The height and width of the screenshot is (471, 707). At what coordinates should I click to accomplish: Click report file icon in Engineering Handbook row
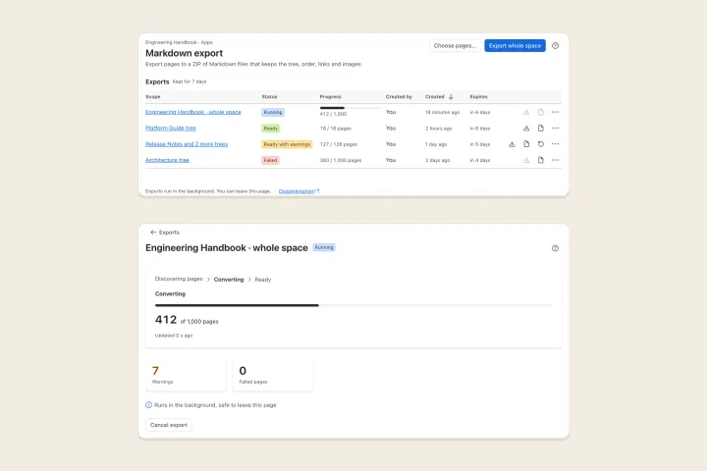click(x=541, y=112)
